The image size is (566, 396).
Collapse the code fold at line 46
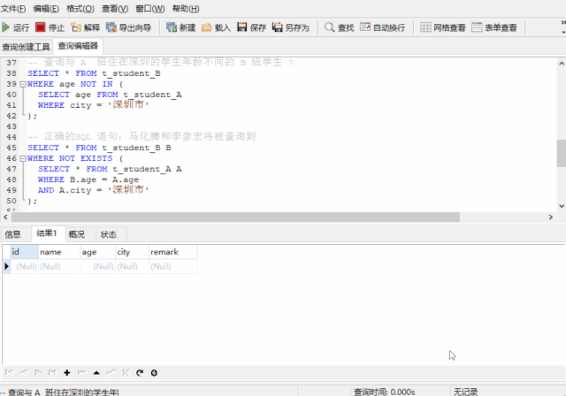23,158
